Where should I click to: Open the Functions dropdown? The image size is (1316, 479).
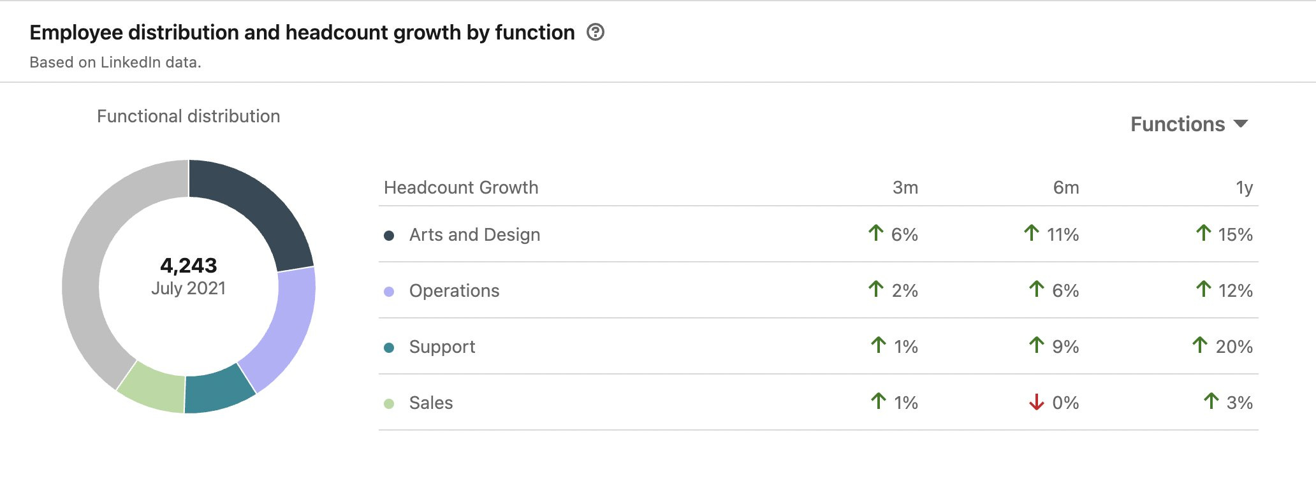pos(1177,124)
